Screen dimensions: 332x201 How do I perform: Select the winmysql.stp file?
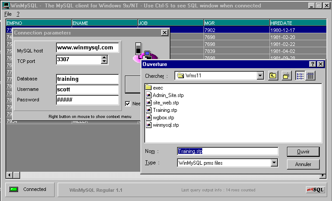[x=163, y=125]
